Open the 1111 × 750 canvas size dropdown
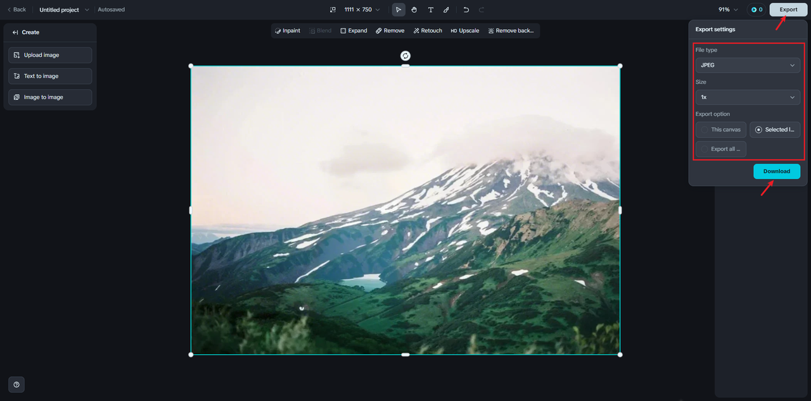The width and height of the screenshot is (811, 401). (x=362, y=9)
